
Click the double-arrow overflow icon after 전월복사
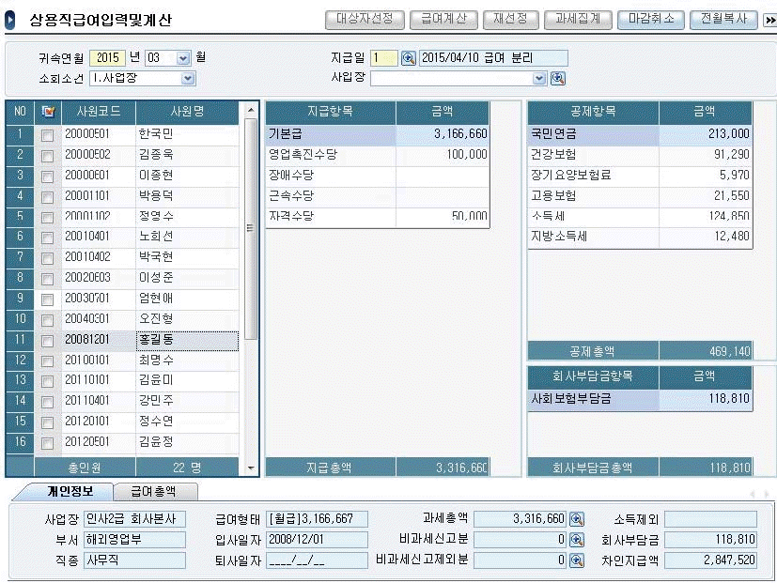tap(769, 20)
